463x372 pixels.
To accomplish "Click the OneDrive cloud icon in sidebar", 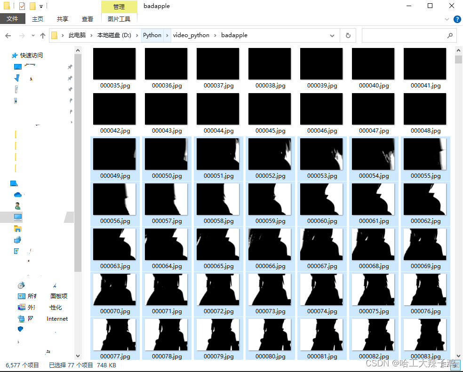I will point(18,195).
